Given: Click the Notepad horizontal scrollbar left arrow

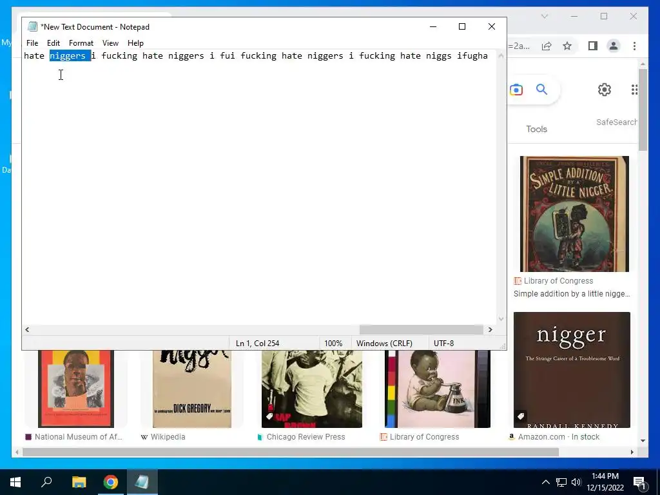Looking at the screenshot, I should tap(27, 329).
